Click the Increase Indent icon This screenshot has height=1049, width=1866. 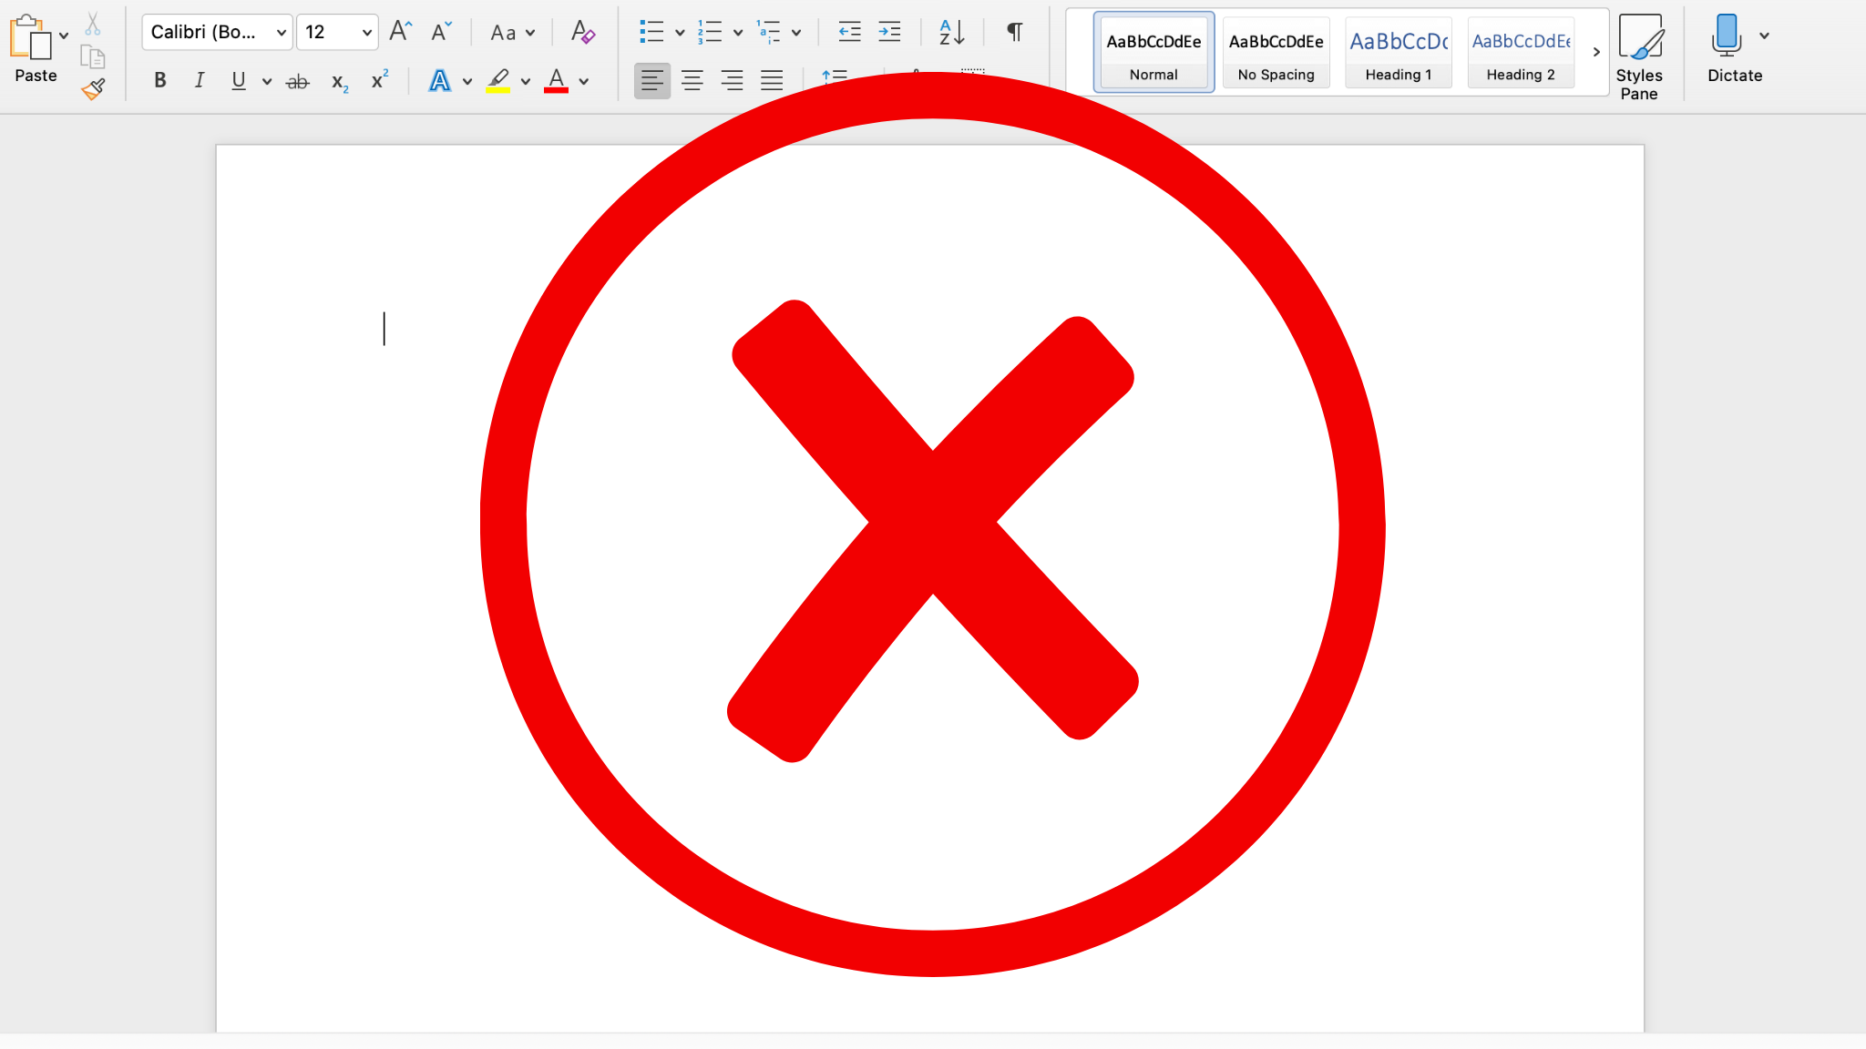pos(889,33)
